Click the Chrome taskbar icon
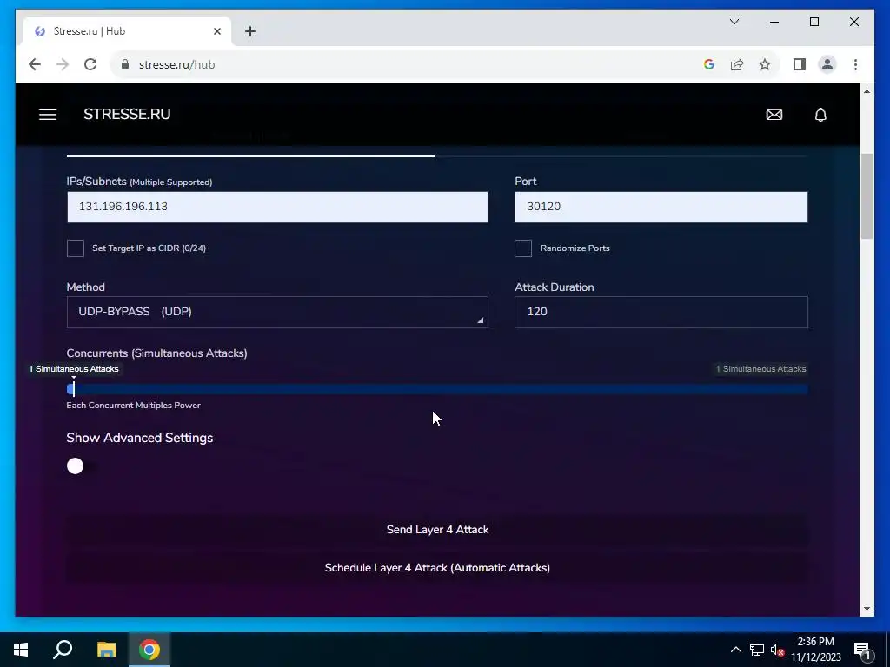The height and width of the screenshot is (667, 890). coord(149,650)
